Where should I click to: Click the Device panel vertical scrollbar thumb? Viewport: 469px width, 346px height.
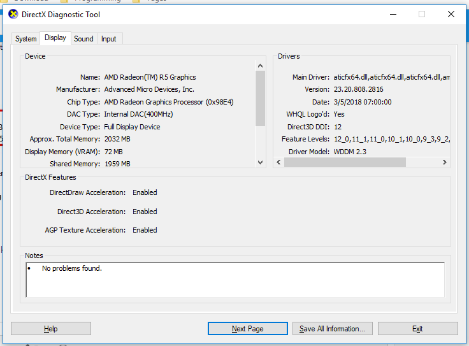pos(260,98)
